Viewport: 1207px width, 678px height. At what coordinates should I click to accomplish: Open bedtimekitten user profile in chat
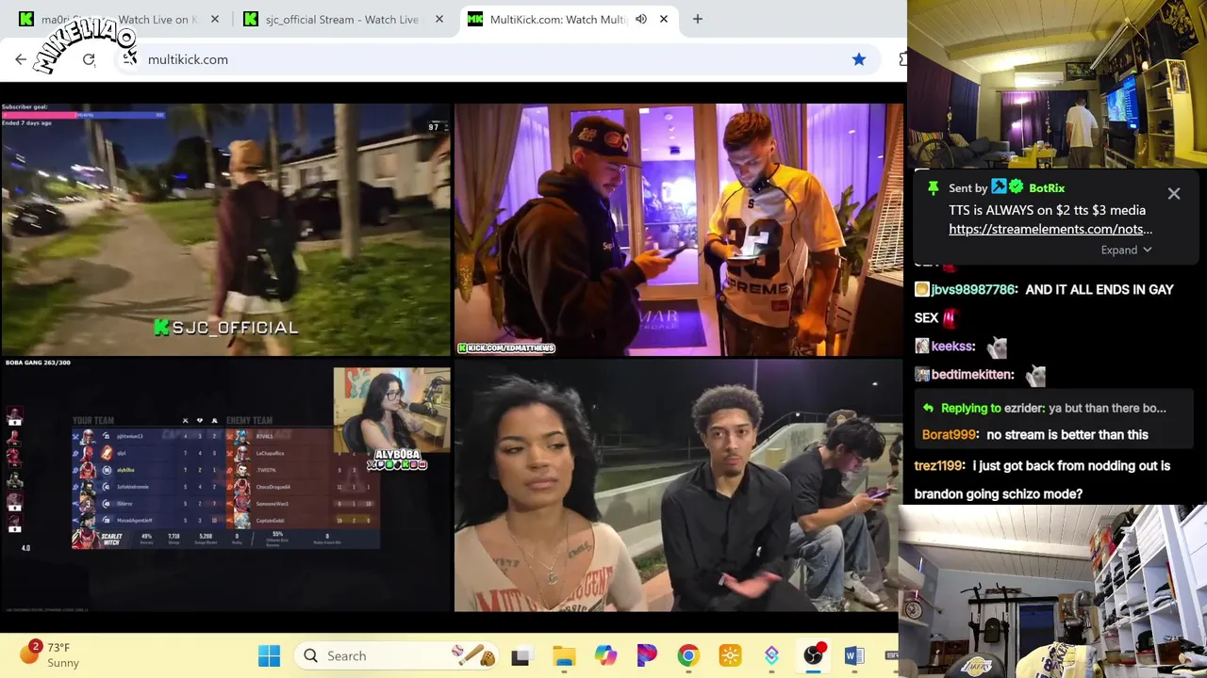(x=972, y=375)
